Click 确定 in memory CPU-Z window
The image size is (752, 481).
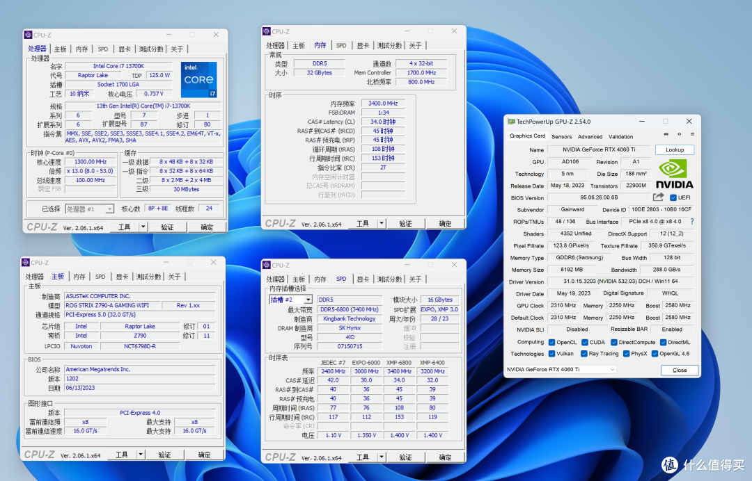coord(445,224)
